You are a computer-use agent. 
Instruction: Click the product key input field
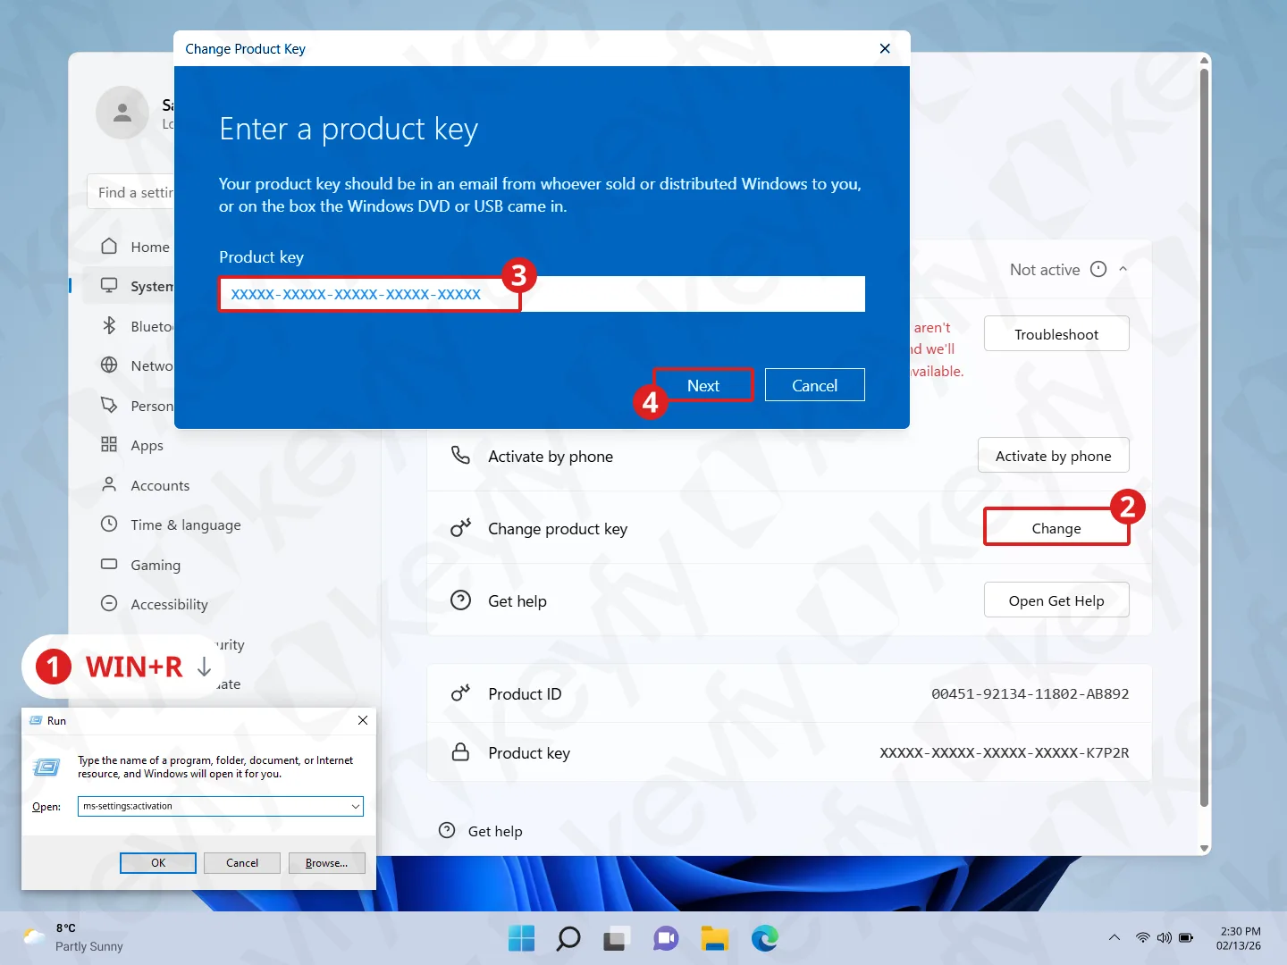click(x=542, y=294)
